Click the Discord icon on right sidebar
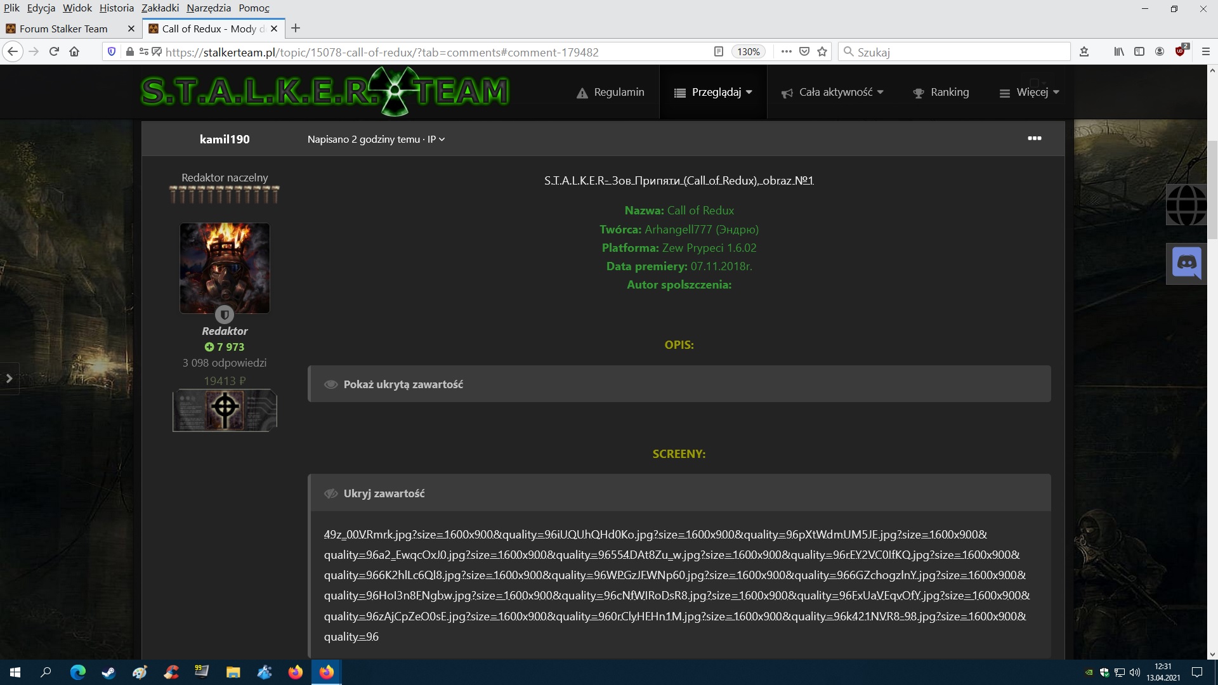Viewport: 1218px width, 685px height. pyautogui.click(x=1186, y=263)
